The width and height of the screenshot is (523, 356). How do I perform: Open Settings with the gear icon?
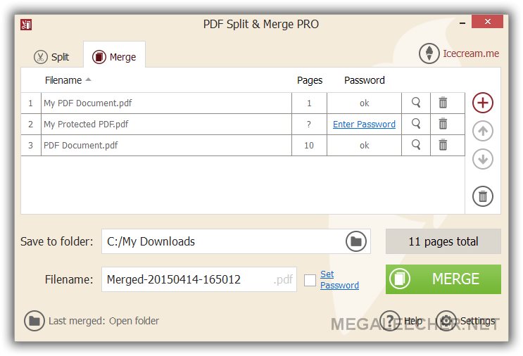446,321
